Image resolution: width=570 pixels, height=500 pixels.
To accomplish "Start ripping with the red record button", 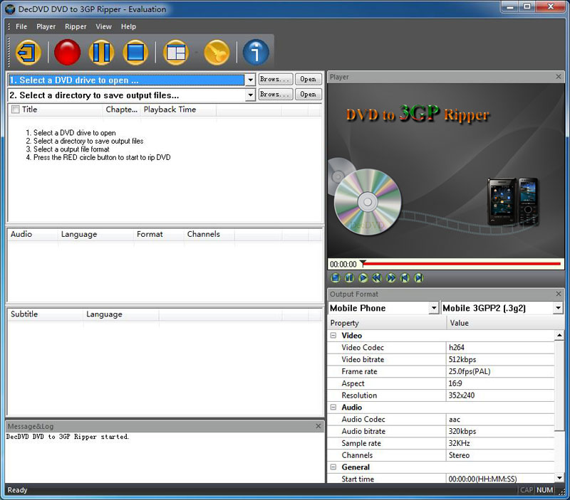I will click(67, 53).
